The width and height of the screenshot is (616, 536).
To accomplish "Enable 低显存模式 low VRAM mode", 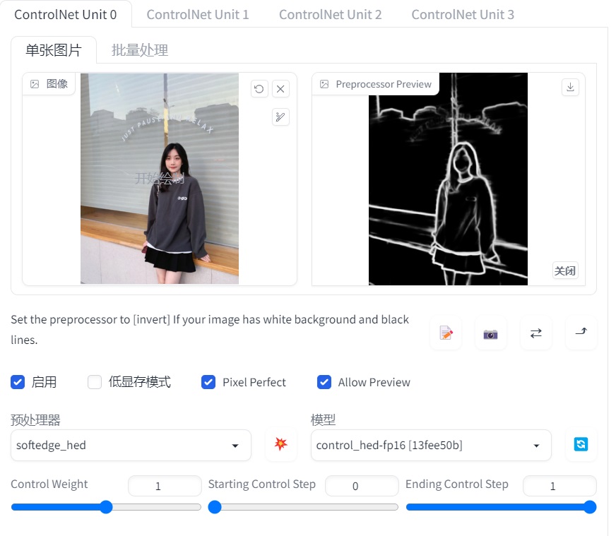I will tap(95, 382).
